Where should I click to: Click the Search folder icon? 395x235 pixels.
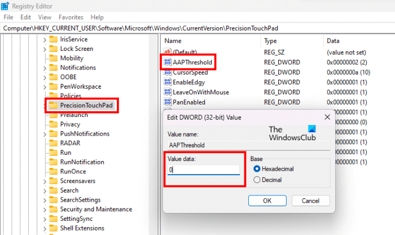point(53,190)
